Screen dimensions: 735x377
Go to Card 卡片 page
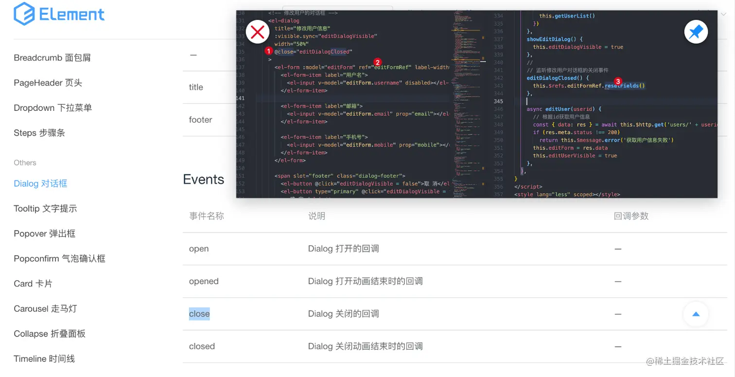pos(33,284)
